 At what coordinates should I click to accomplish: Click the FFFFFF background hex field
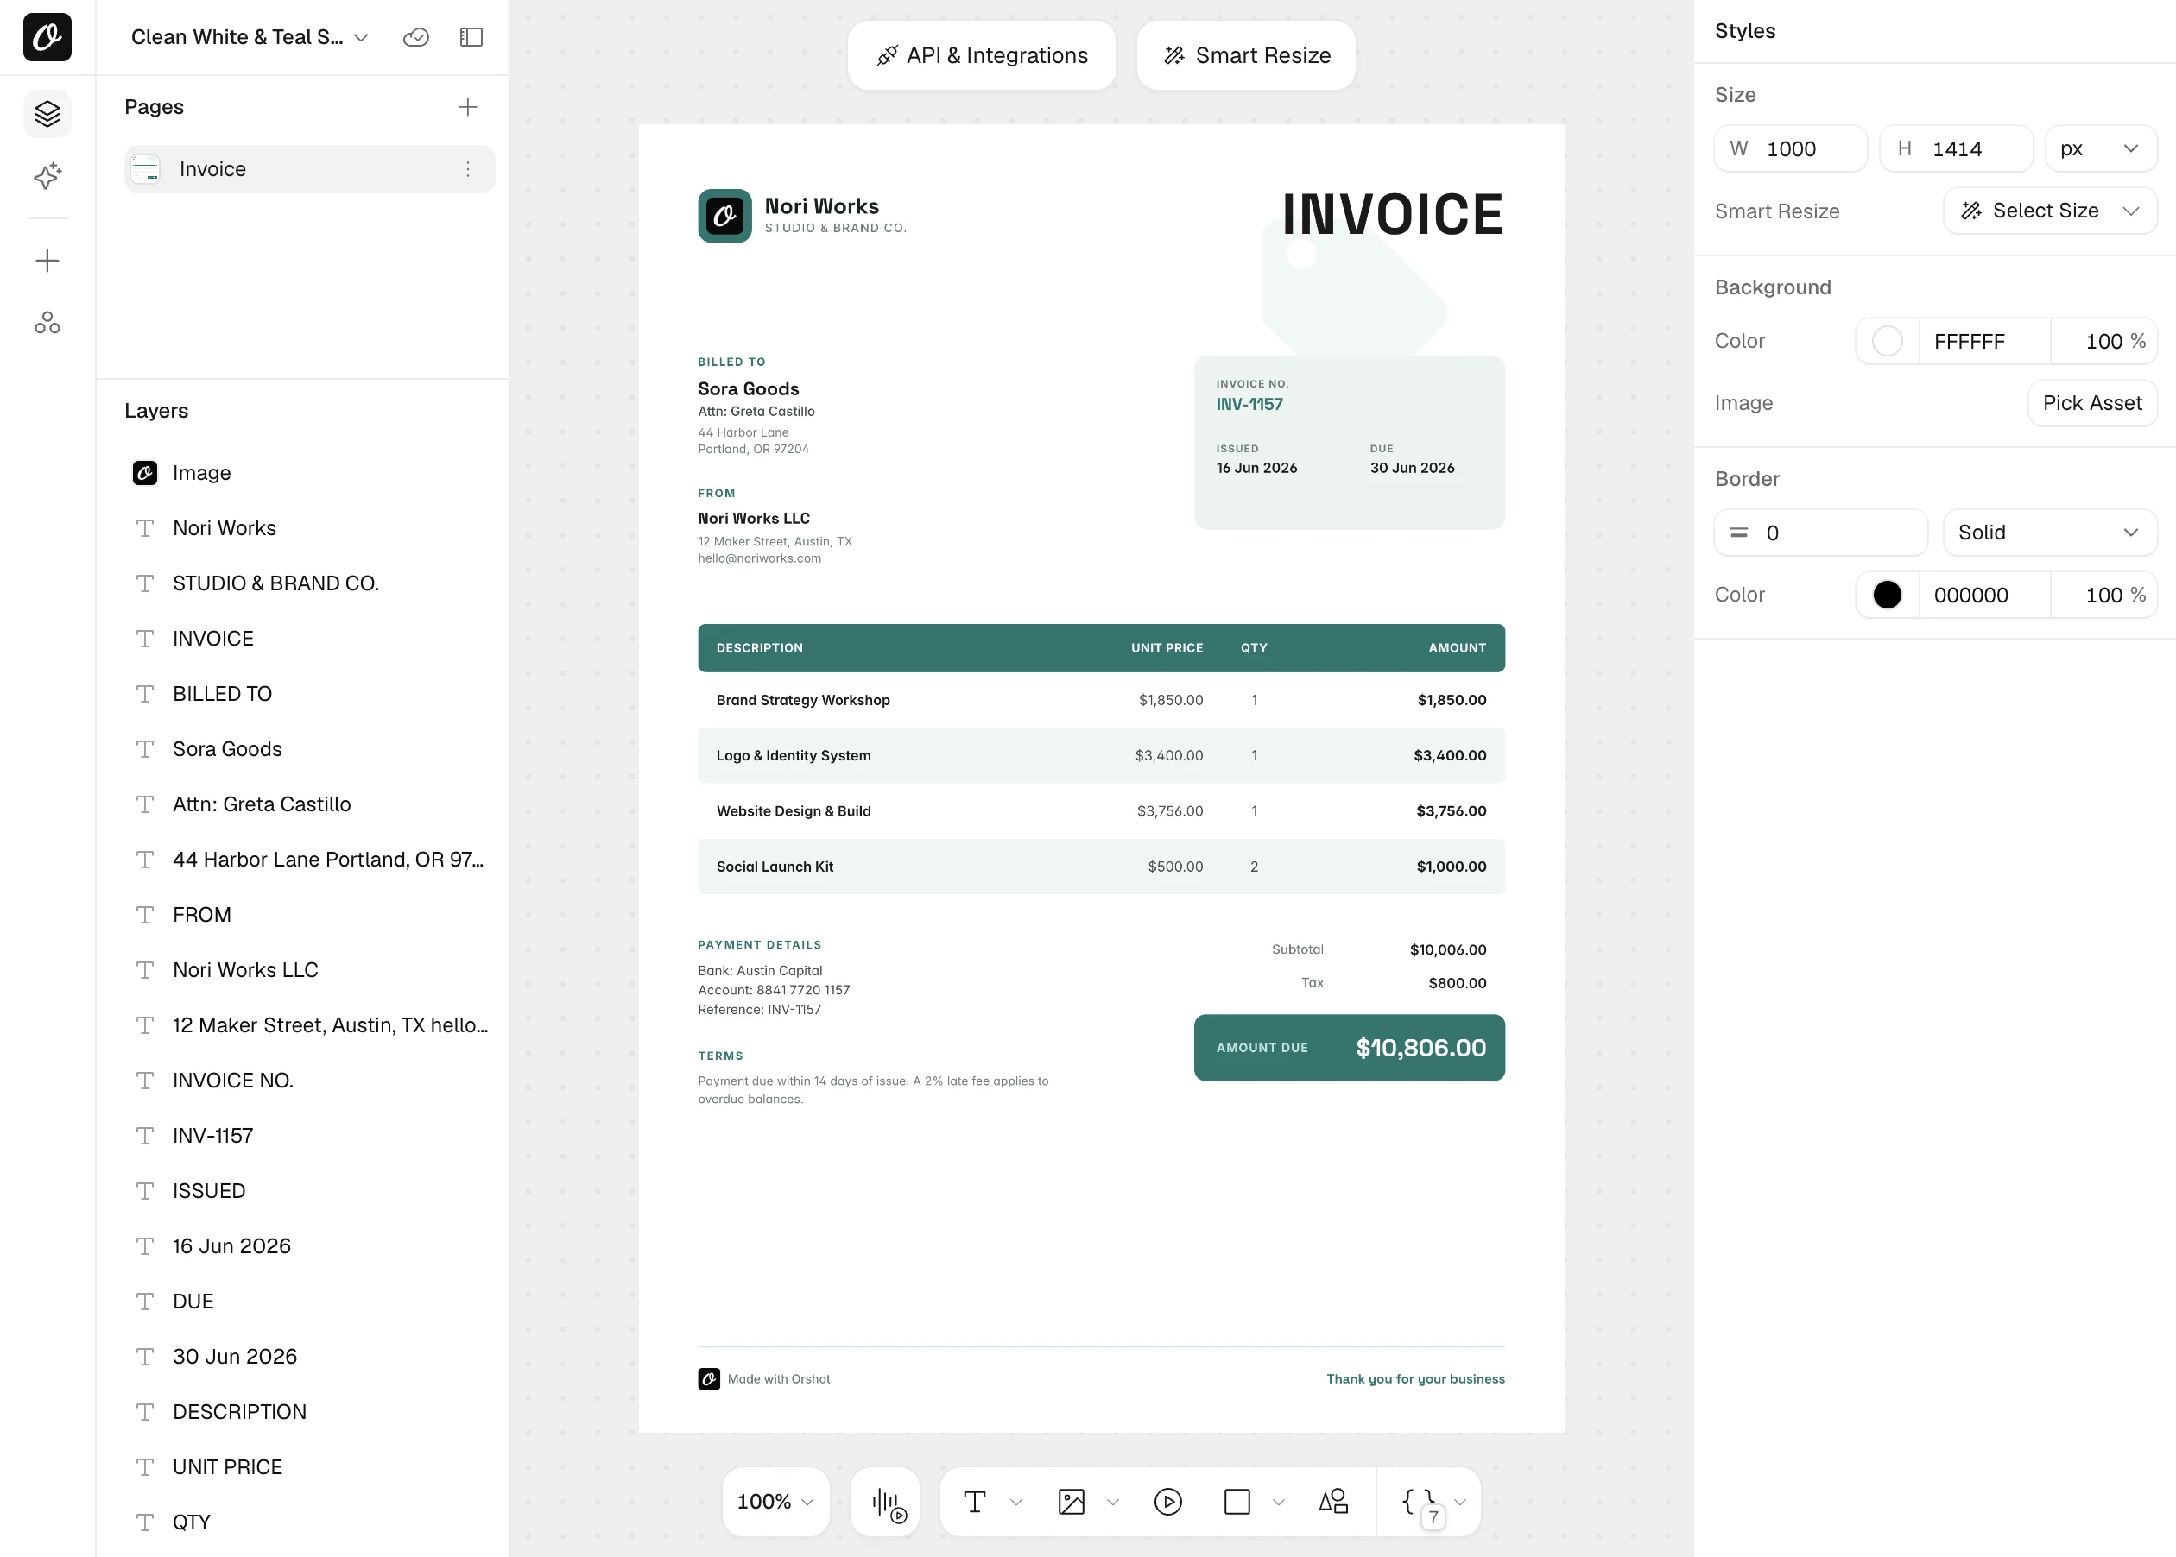(1984, 341)
